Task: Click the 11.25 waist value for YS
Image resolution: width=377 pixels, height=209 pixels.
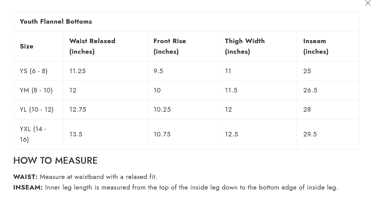Action: 78,71
